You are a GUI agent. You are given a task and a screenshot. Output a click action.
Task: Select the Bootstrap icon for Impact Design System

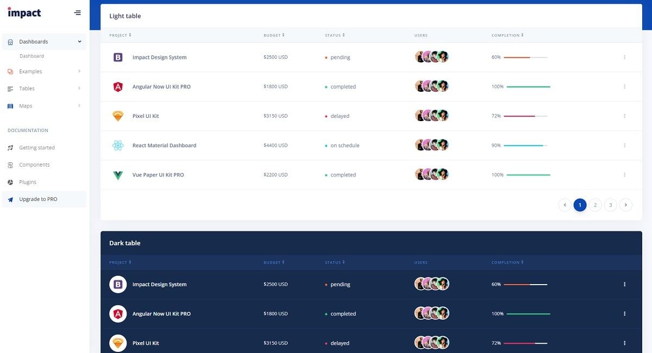[x=118, y=56]
